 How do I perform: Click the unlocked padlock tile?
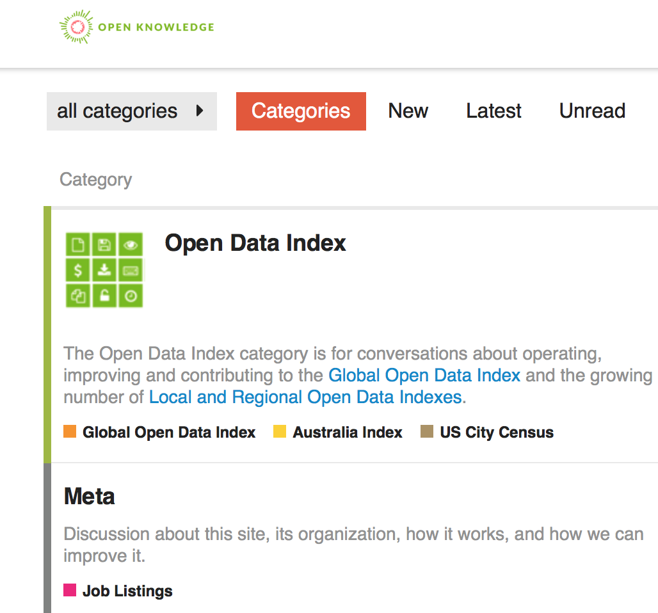point(104,296)
